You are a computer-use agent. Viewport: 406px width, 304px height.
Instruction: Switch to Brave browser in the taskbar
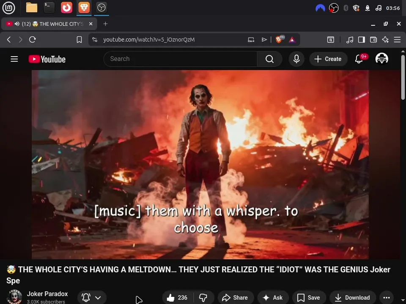click(84, 8)
